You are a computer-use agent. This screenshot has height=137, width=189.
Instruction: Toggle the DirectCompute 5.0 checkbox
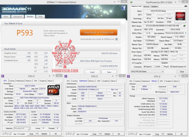(171, 67)
